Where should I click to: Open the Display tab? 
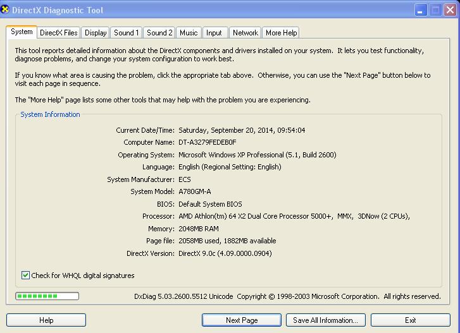coord(96,33)
